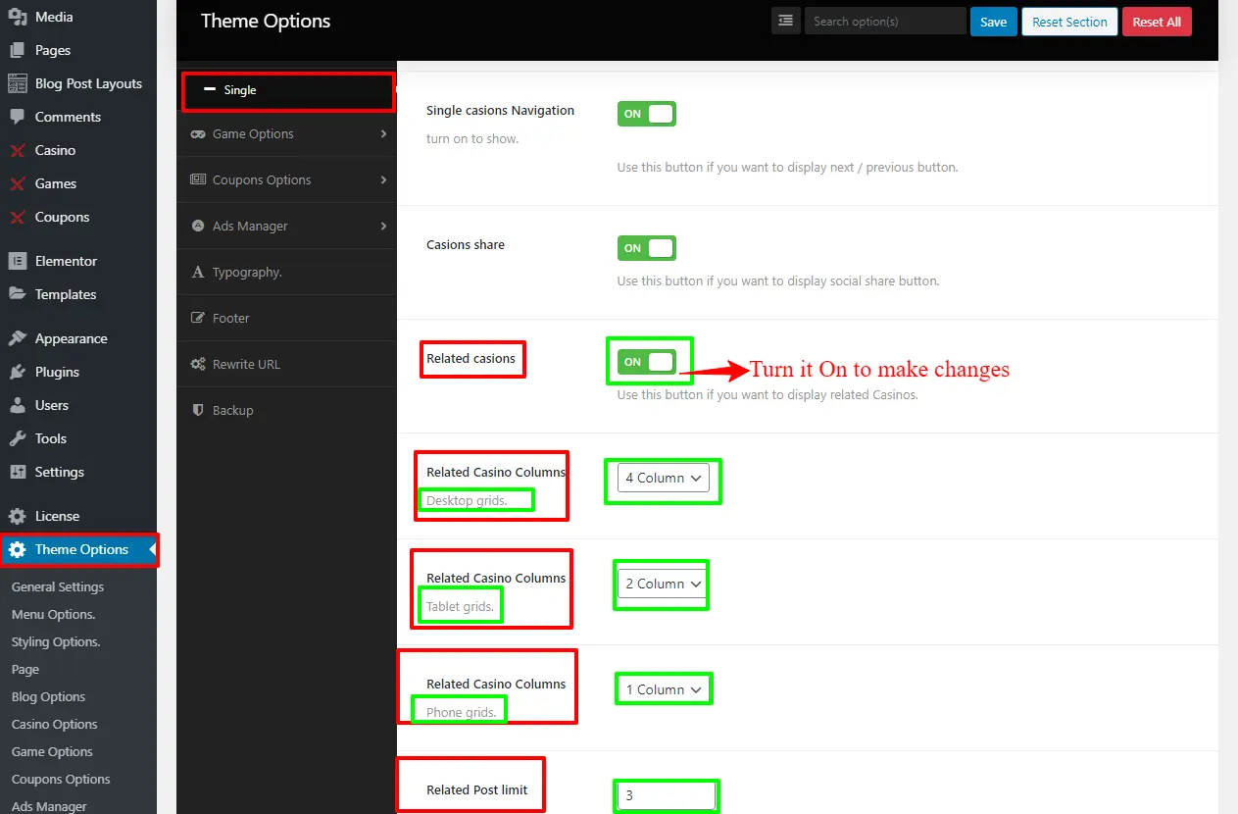
Task: Open the sidebar Ads Manager link
Action: pos(49,806)
